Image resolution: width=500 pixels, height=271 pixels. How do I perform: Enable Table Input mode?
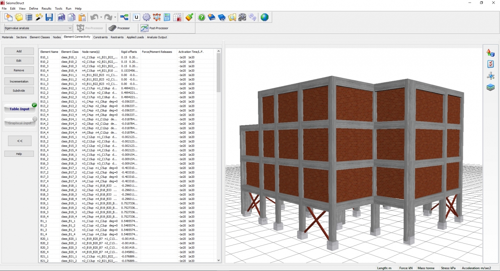pos(20,109)
